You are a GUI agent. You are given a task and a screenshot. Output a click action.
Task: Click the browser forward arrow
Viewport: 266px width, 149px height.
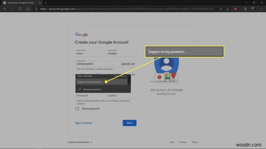pos(12,9)
